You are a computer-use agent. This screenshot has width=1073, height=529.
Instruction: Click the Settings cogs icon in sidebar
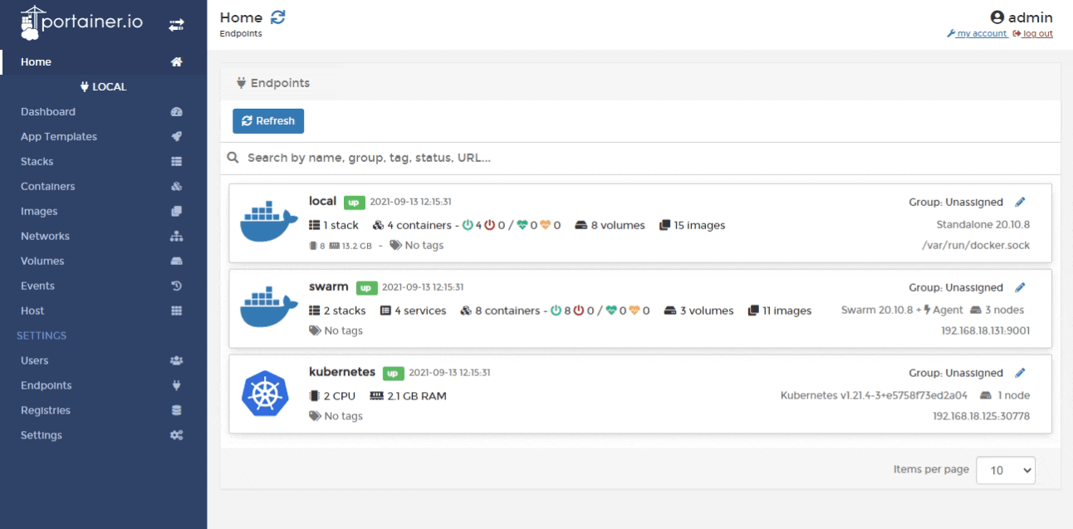pos(176,435)
